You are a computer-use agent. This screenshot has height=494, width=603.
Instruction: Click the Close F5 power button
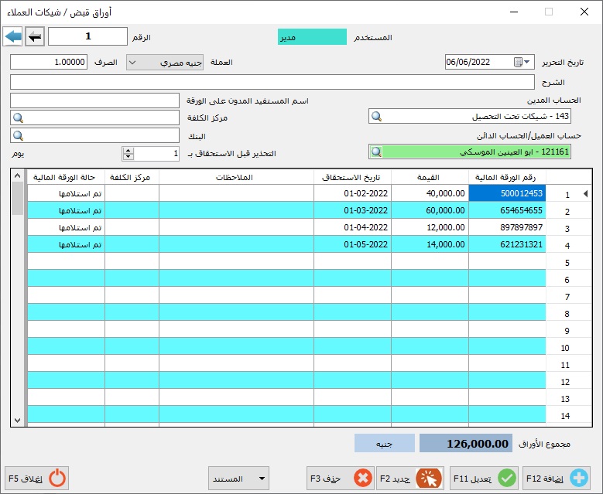pyautogui.click(x=38, y=477)
